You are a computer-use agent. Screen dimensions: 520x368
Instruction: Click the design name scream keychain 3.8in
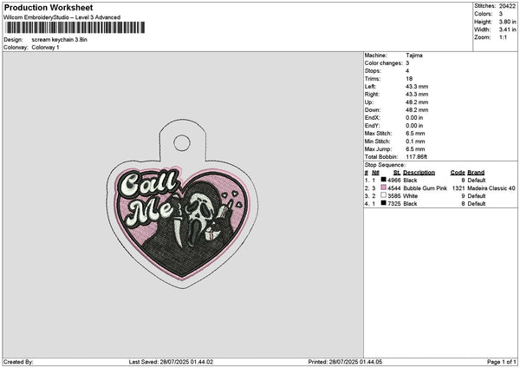[x=59, y=40]
